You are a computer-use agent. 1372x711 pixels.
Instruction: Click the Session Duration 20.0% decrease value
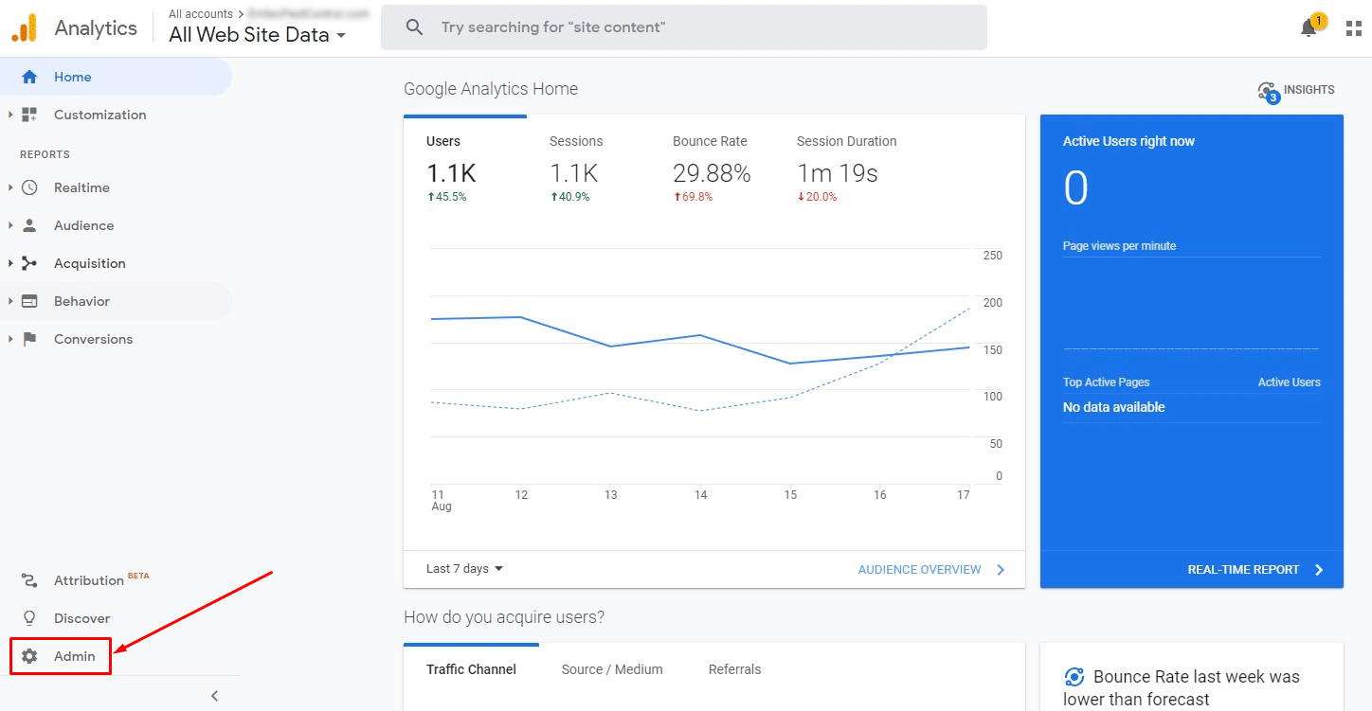coord(817,197)
